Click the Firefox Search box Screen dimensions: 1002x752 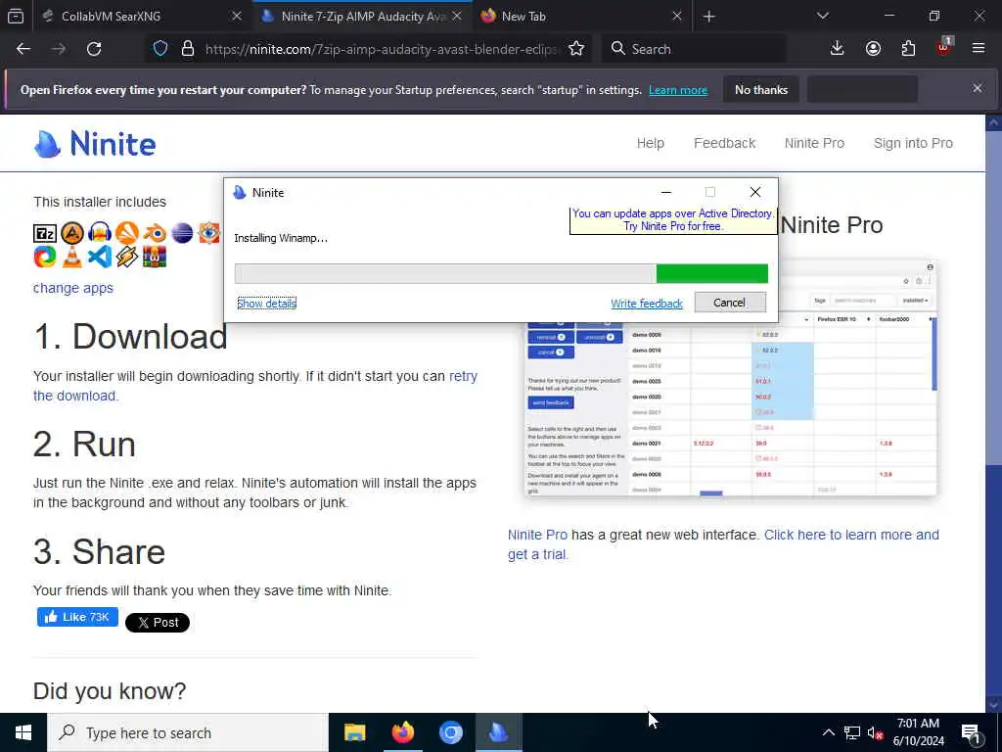pos(694,49)
